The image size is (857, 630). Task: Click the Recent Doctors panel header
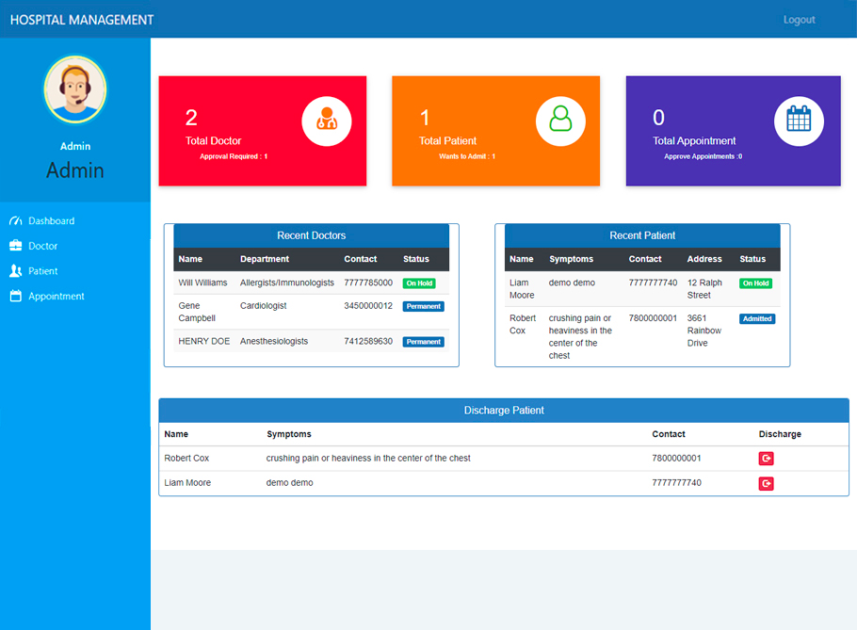312,235
